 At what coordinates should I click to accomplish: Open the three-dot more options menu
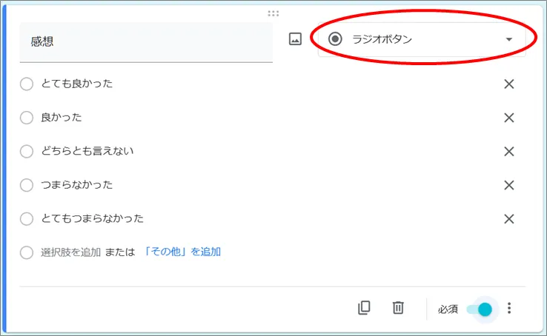(x=509, y=309)
